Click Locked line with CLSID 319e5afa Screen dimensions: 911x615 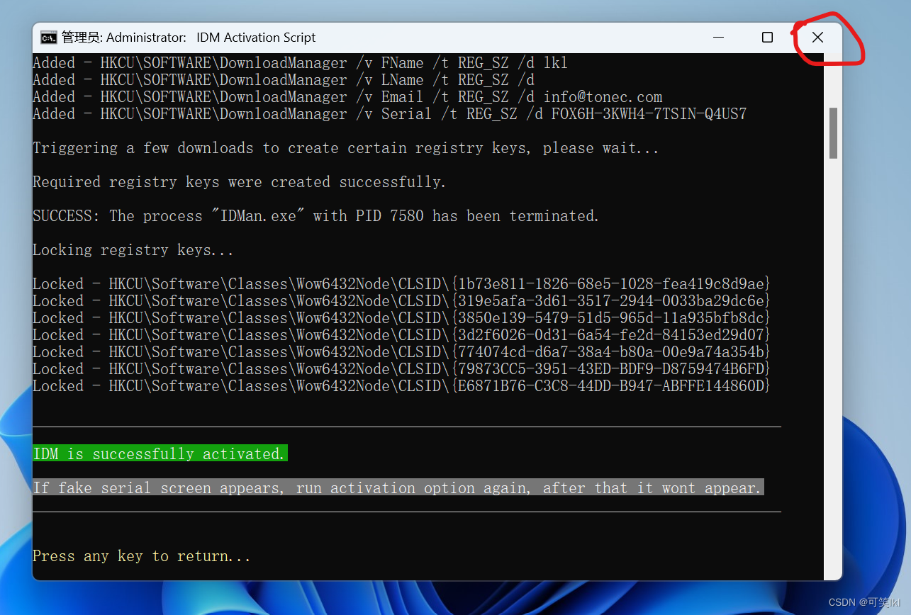[x=401, y=301]
